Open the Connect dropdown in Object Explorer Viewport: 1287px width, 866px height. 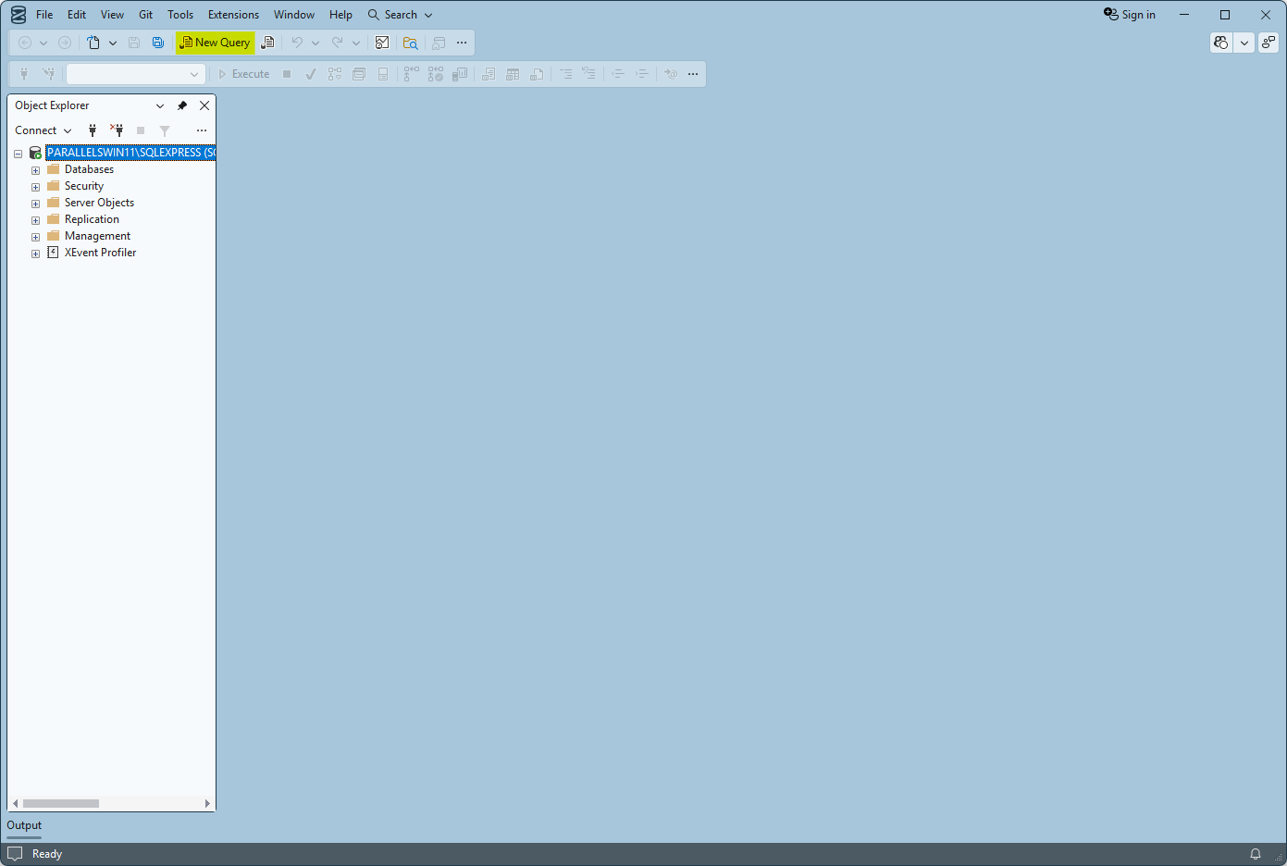pos(43,130)
